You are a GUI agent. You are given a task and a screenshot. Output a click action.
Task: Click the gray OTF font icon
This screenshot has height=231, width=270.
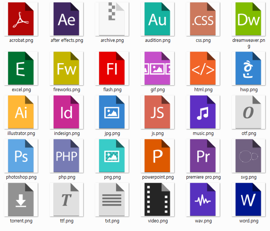(x=248, y=112)
